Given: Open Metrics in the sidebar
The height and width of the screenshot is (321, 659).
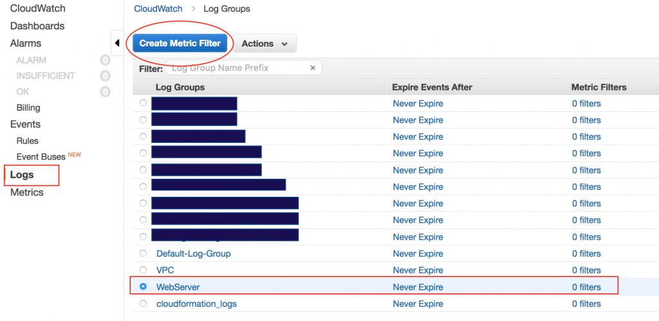Looking at the screenshot, I should click(x=27, y=192).
